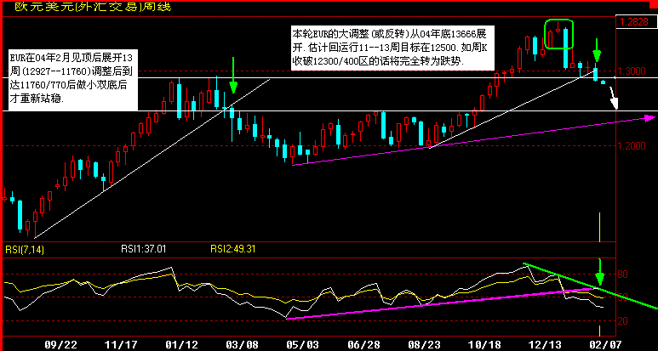Click the RSI2:49.31 value
658x351 pixels.
point(233,249)
